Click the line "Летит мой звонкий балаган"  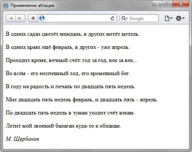click(63, 126)
